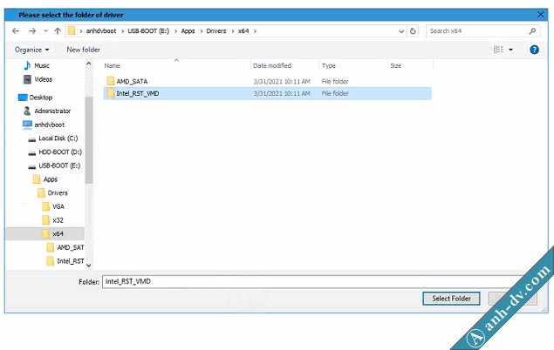The width and height of the screenshot is (554, 350).
Task: Confirm with Select Folder button
Action: pos(451,299)
